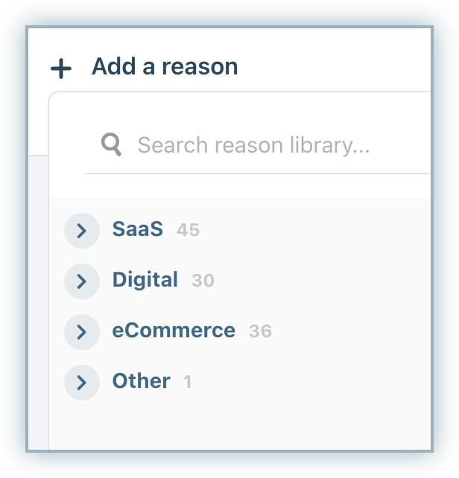Open the eCommerce category label
Image resolution: width=459 pixels, height=478 pixels.
[174, 331]
